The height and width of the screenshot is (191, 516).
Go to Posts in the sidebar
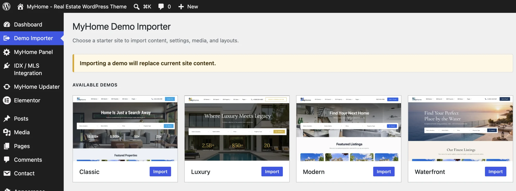(x=32, y=119)
